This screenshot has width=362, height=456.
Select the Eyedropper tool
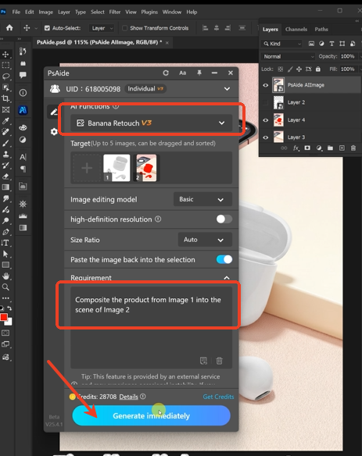pyautogui.click(x=5, y=121)
